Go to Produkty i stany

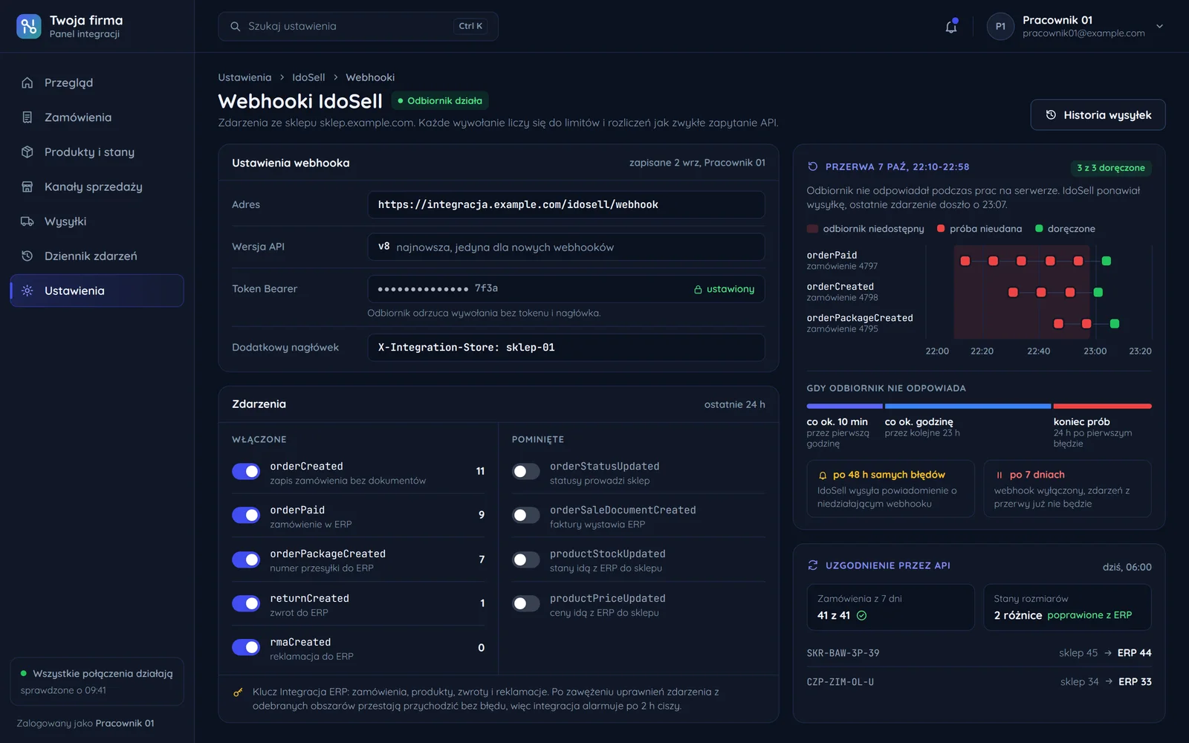(x=97, y=152)
